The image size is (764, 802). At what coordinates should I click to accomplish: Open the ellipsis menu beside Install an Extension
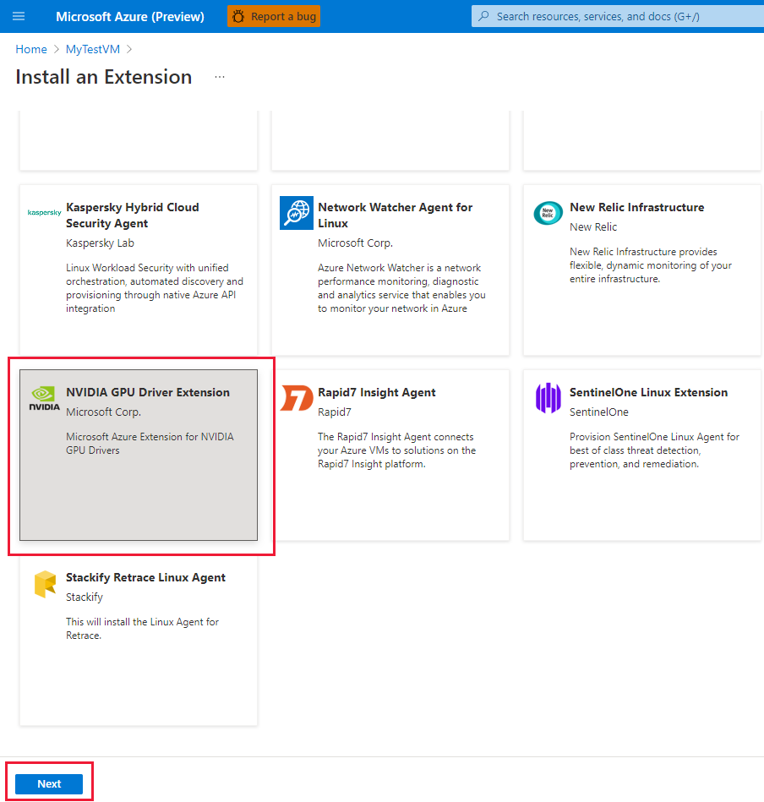pos(220,76)
